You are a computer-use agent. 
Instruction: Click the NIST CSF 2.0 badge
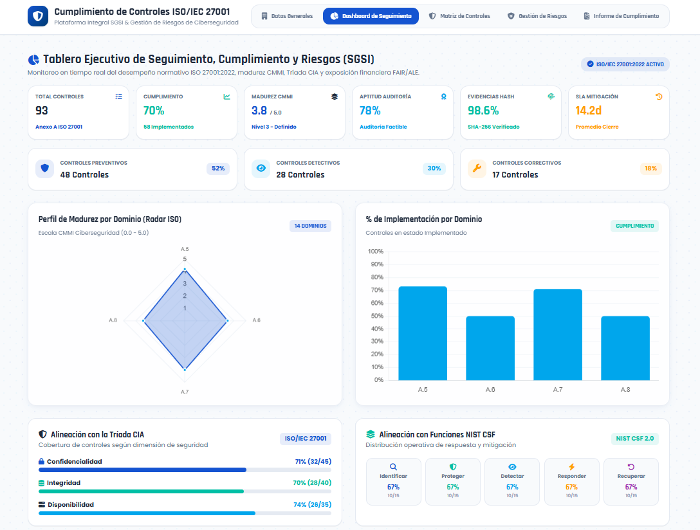634,439
